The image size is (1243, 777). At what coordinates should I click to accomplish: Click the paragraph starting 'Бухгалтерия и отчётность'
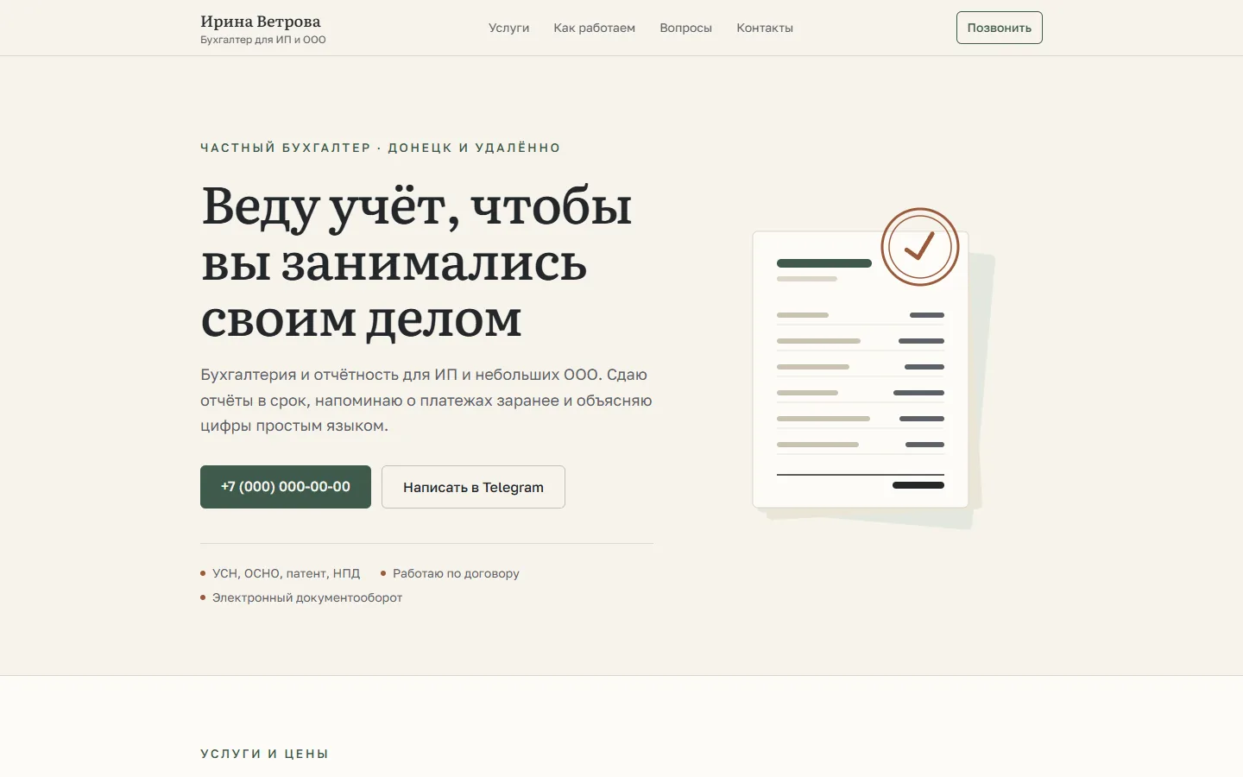426,400
